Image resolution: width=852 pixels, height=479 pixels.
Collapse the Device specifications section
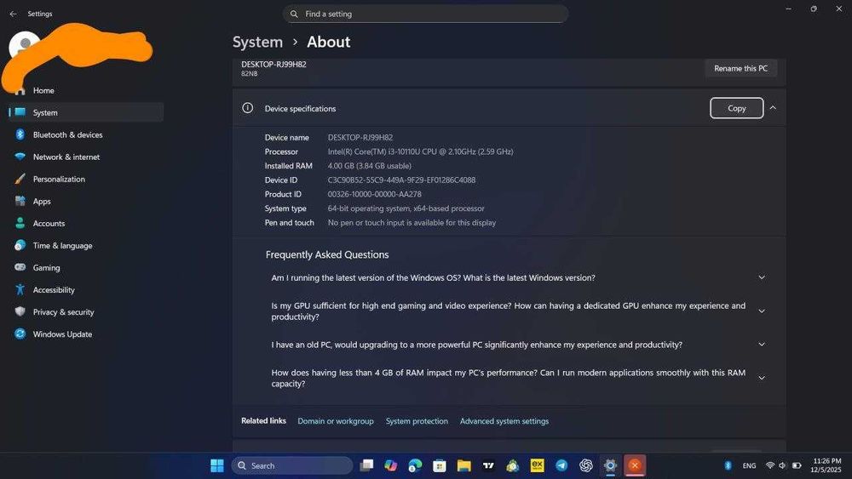point(773,108)
